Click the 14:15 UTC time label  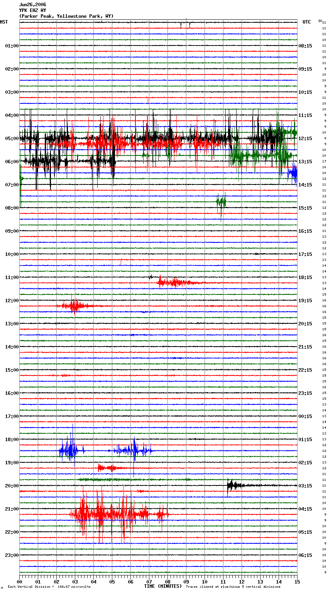(305, 184)
